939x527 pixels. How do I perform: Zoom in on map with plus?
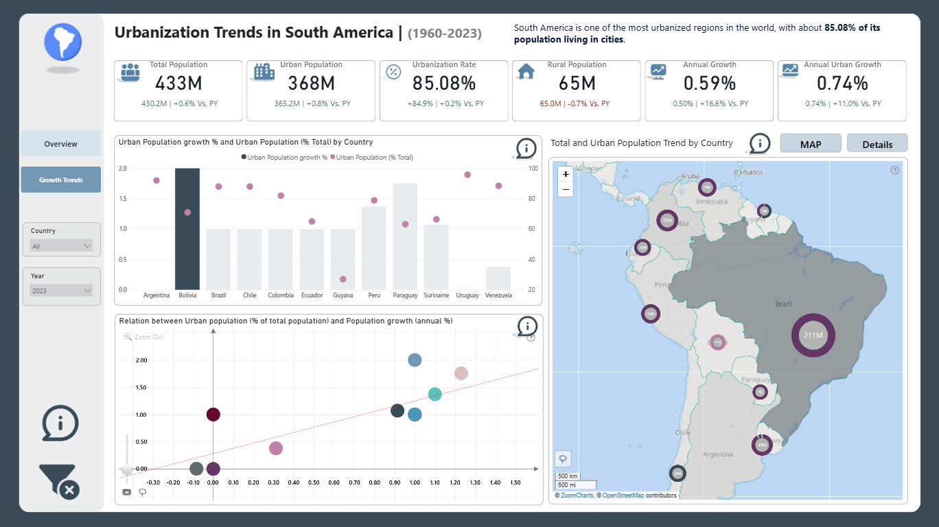pos(566,174)
